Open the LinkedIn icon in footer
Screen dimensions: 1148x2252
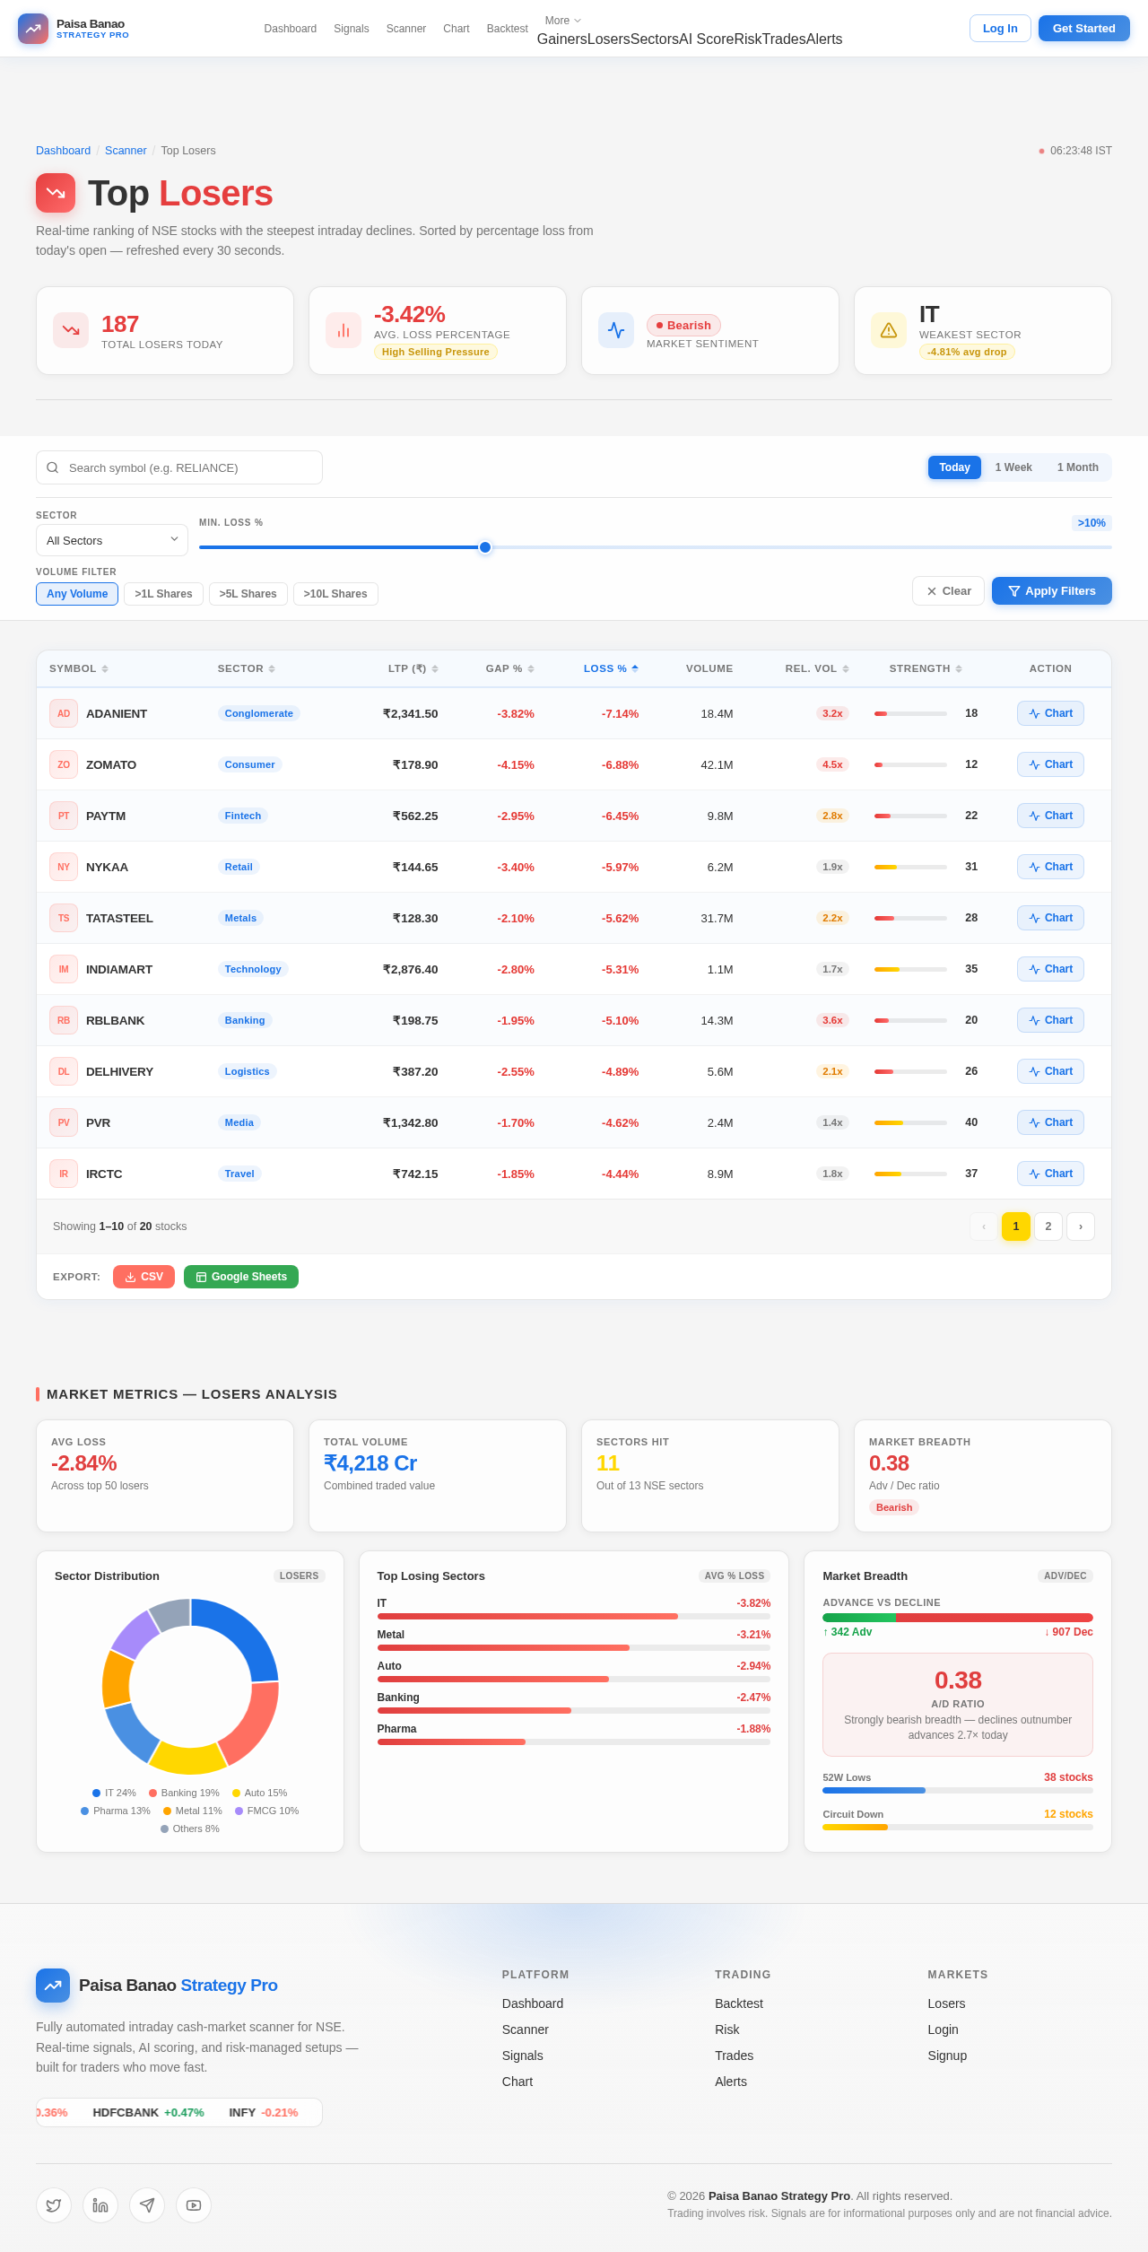point(100,2205)
